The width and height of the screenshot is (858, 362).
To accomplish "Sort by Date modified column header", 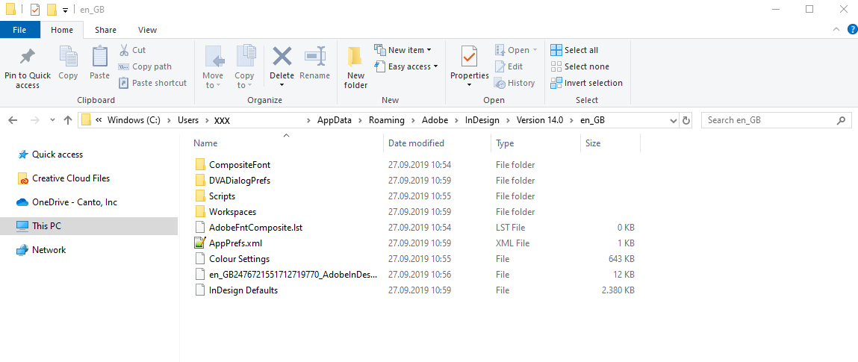I will 416,143.
